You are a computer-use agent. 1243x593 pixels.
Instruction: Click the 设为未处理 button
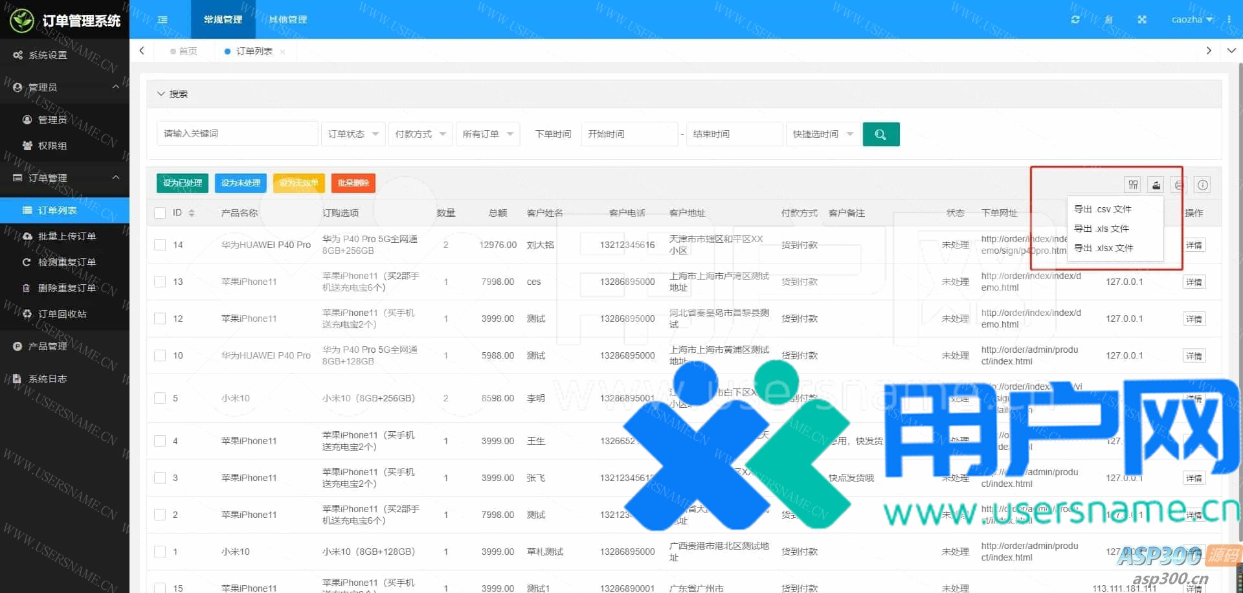pos(241,183)
